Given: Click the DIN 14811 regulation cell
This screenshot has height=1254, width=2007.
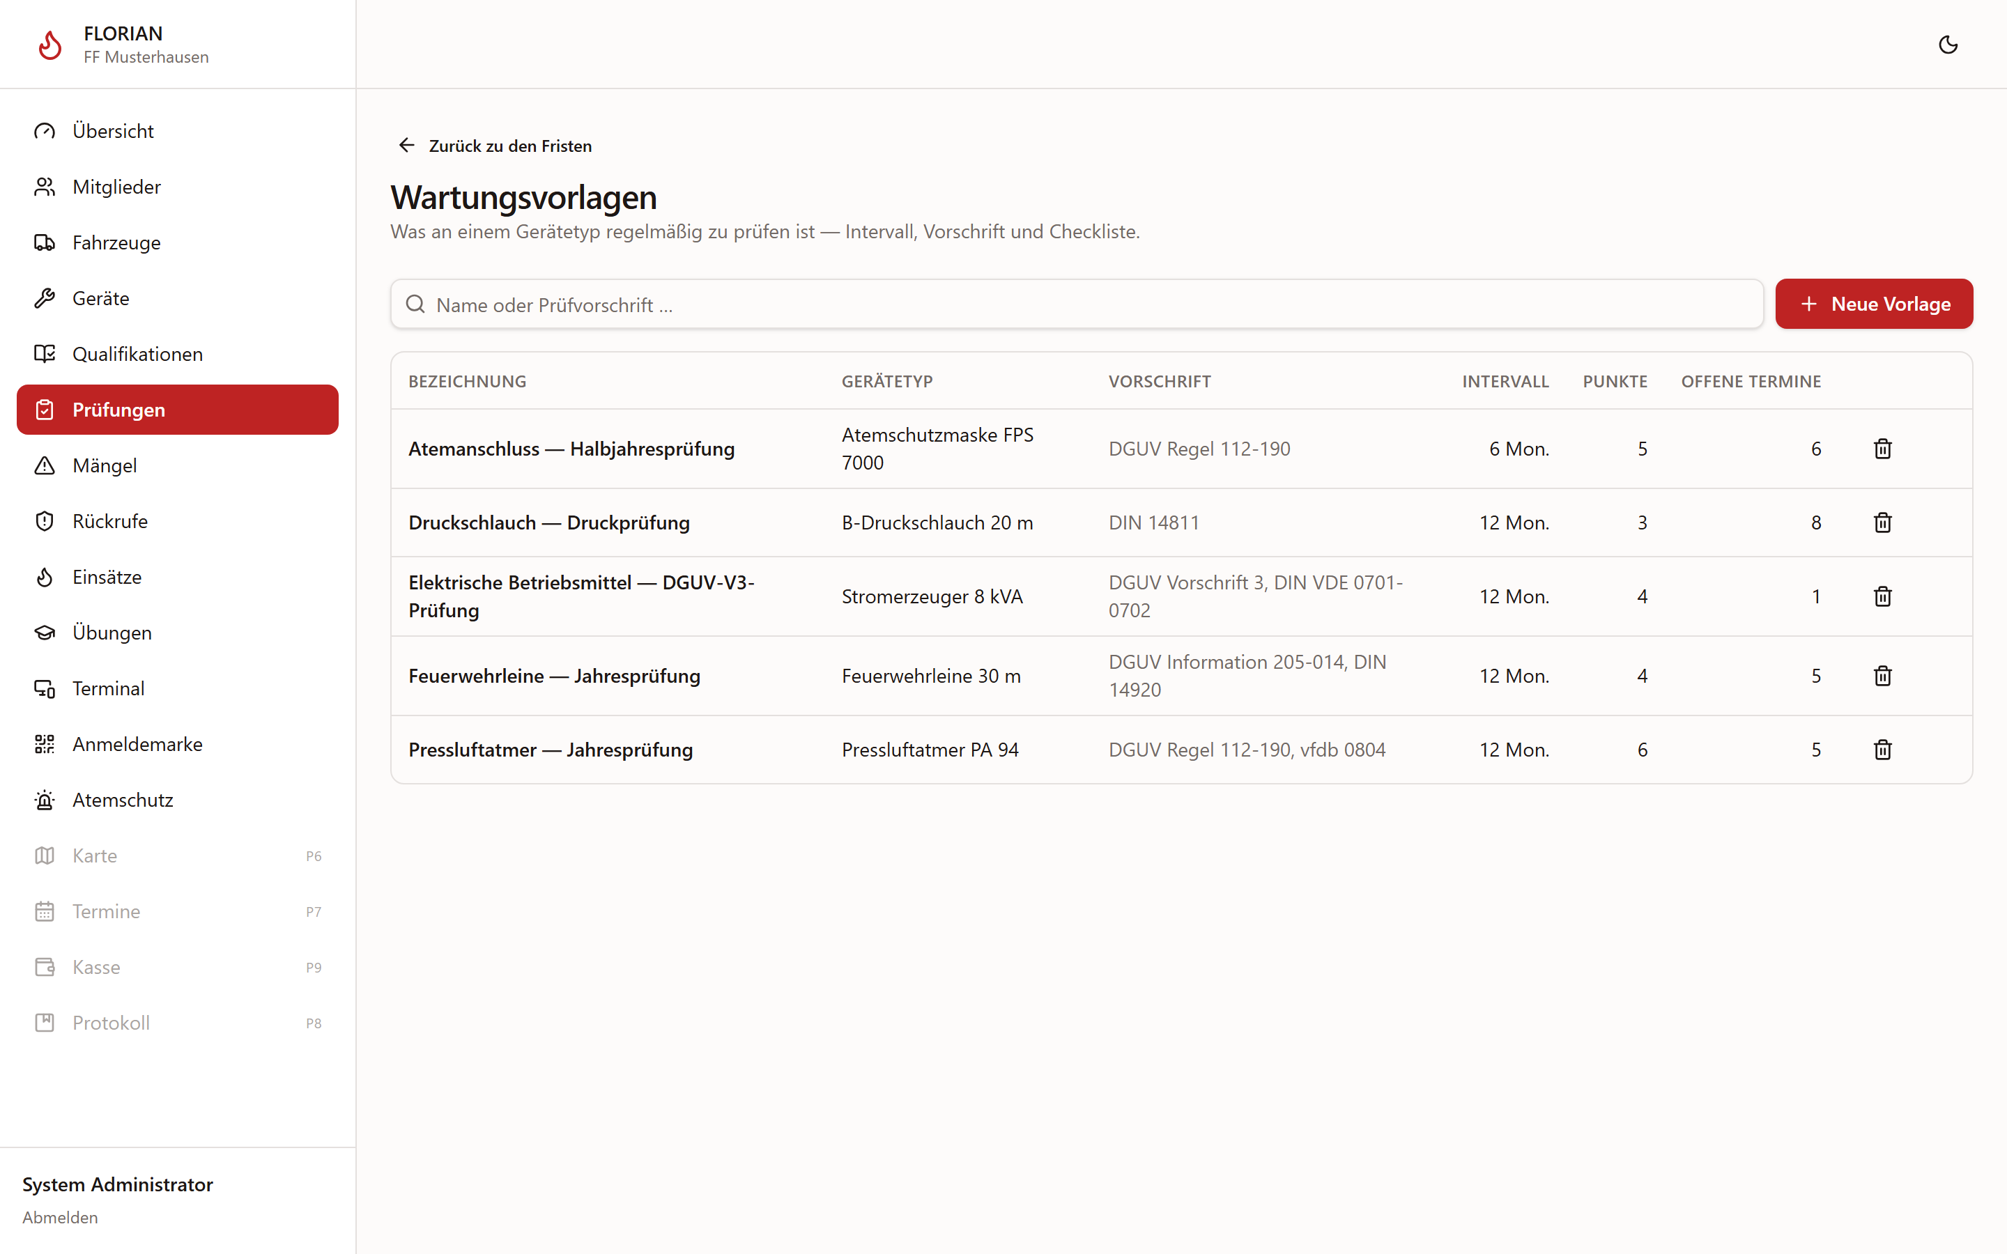Looking at the screenshot, I should [x=1153, y=522].
